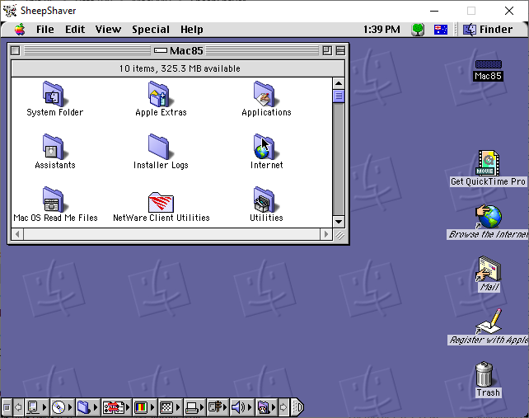Screen dimensions: 529x418
Task: Click the vertical scrollbar up arrow
Action: (339, 83)
